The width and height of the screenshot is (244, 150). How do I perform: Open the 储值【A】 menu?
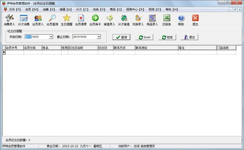pos(65,9)
